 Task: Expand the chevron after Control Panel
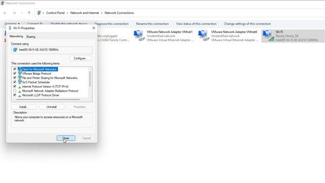[68, 13]
